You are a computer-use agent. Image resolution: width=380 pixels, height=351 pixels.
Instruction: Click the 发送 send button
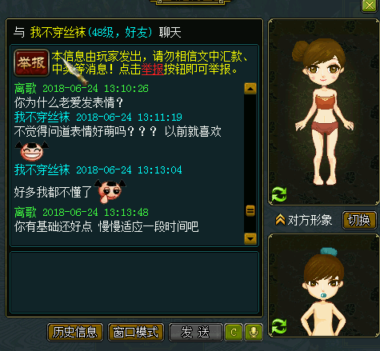(195, 333)
